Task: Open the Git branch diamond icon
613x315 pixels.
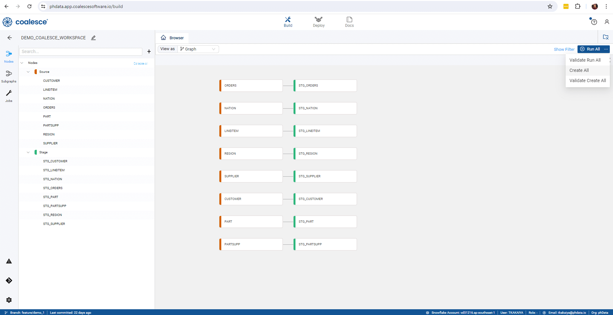Action: (9, 280)
